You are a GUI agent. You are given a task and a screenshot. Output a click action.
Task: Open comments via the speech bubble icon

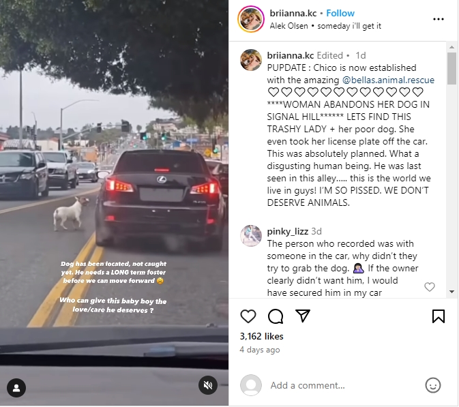pyautogui.click(x=276, y=316)
